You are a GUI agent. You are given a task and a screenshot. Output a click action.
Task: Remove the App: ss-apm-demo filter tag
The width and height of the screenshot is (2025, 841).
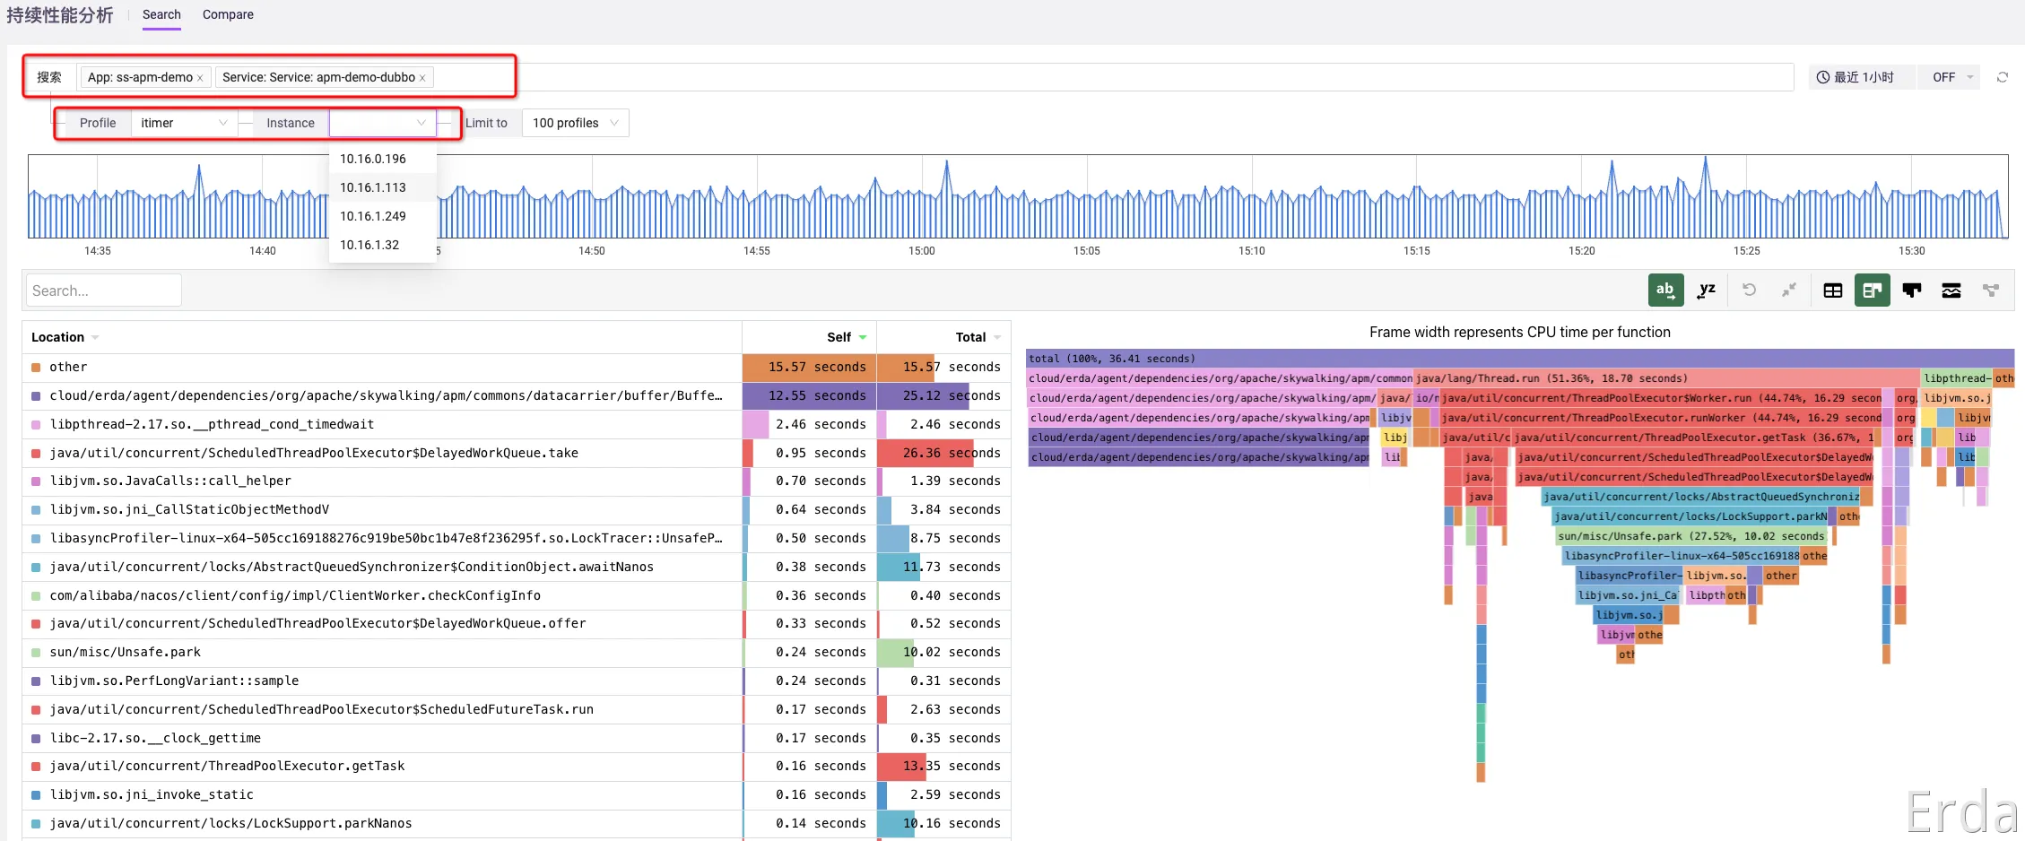point(200,78)
